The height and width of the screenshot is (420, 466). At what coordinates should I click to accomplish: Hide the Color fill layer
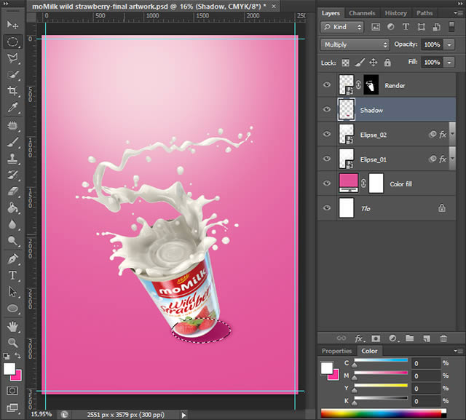[x=327, y=183]
